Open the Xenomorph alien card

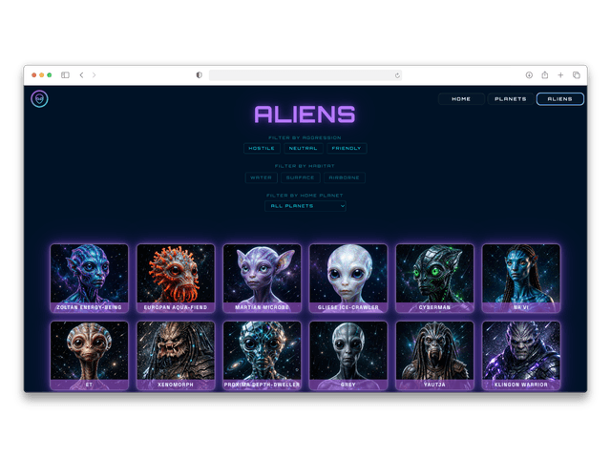click(176, 355)
